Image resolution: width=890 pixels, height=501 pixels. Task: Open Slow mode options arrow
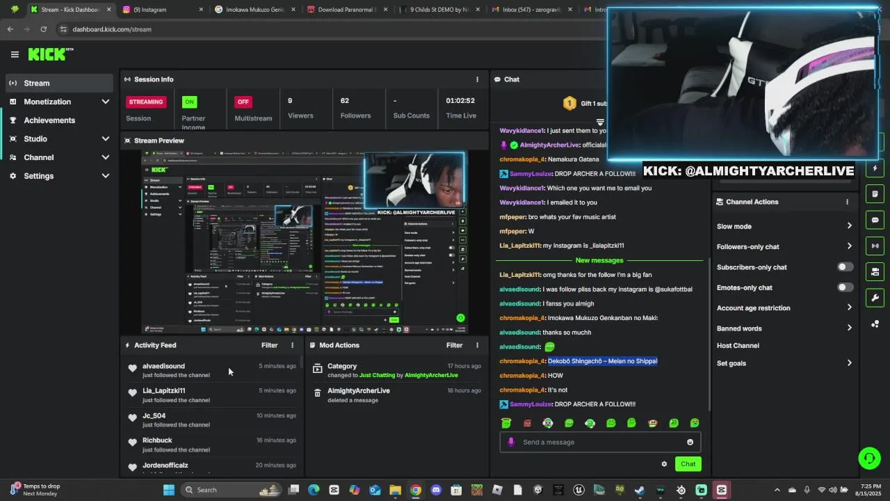(849, 226)
